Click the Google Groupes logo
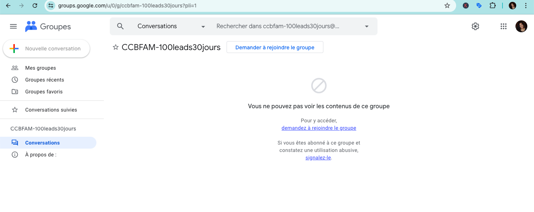The image size is (534, 212). click(48, 27)
